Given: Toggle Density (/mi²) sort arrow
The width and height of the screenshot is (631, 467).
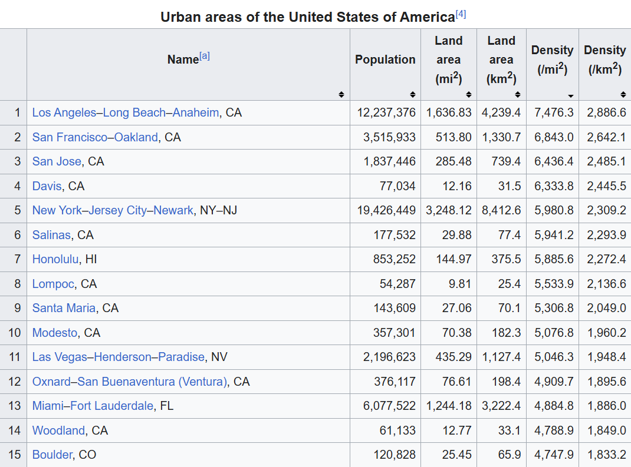Looking at the screenshot, I should [x=571, y=95].
